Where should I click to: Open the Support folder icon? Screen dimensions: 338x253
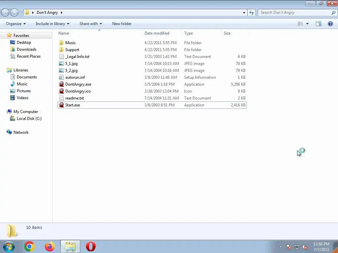61,49
